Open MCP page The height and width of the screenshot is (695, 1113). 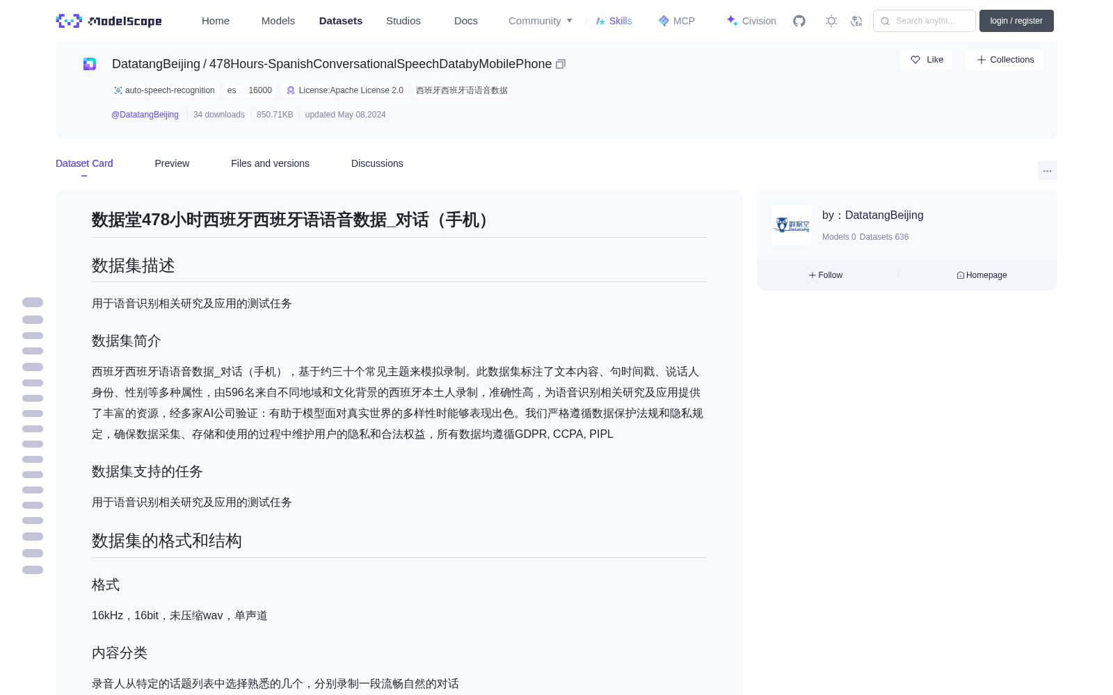pos(677,21)
